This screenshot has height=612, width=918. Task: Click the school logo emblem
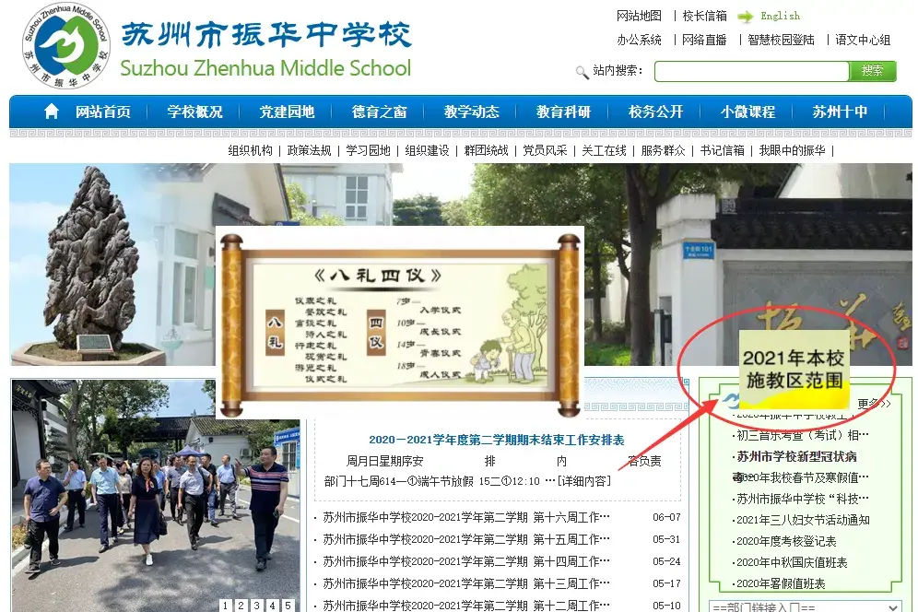pos(66,46)
